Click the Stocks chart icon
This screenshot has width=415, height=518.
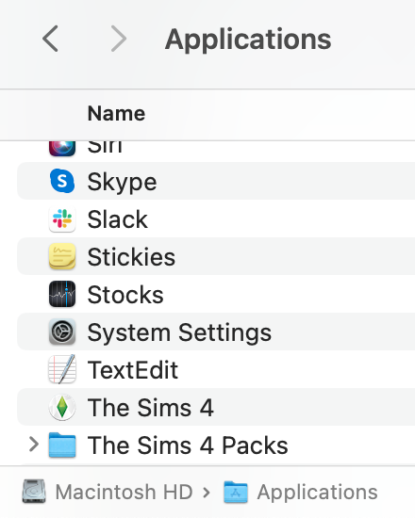(x=62, y=294)
